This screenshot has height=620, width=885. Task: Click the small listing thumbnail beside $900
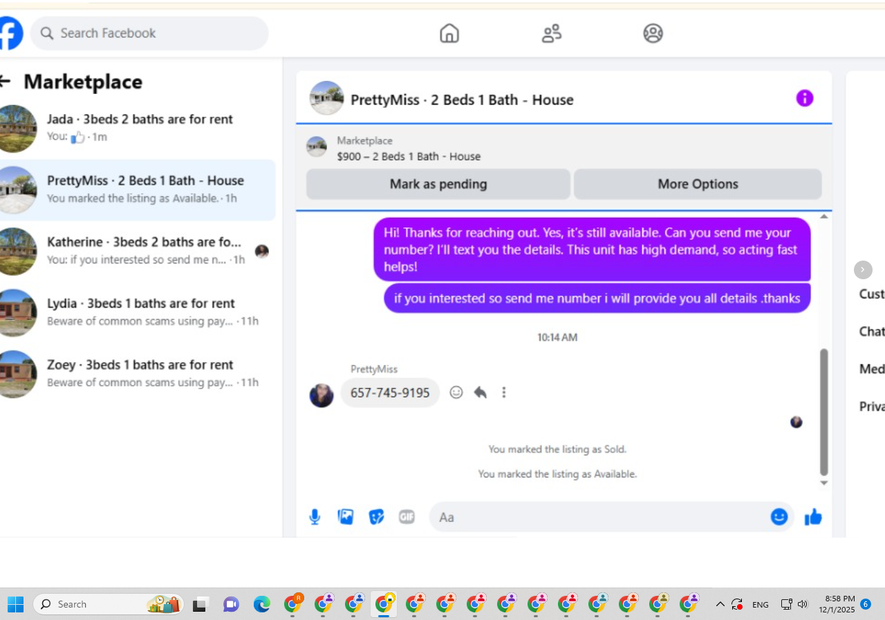(317, 147)
